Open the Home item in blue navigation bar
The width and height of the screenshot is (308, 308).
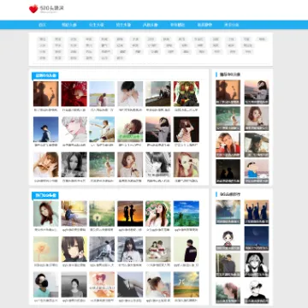(x=42, y=25)
